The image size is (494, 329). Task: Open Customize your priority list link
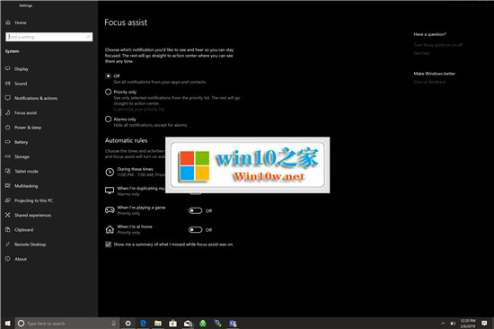(139, 109)
